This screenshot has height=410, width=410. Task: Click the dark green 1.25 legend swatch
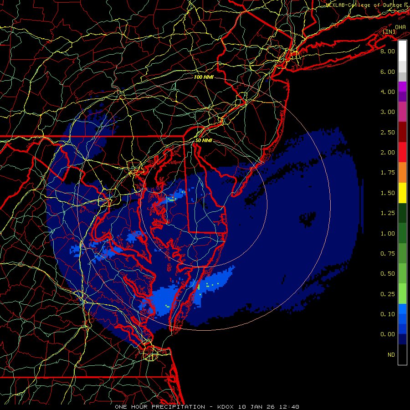(402, 213)
